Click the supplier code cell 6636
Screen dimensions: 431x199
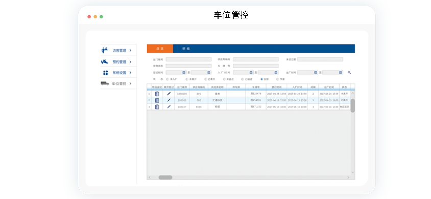[199, 107]
